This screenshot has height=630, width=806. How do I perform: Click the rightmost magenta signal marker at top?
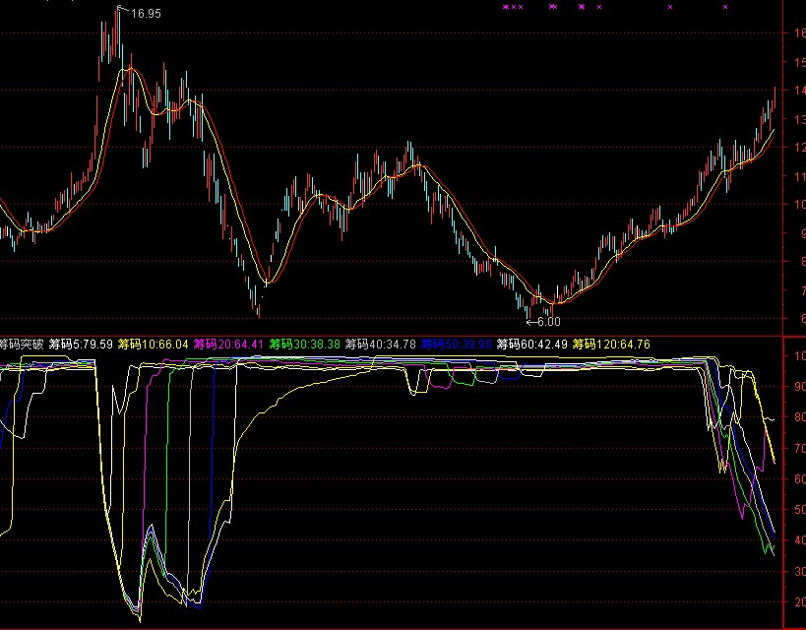(x=725, y=7)
